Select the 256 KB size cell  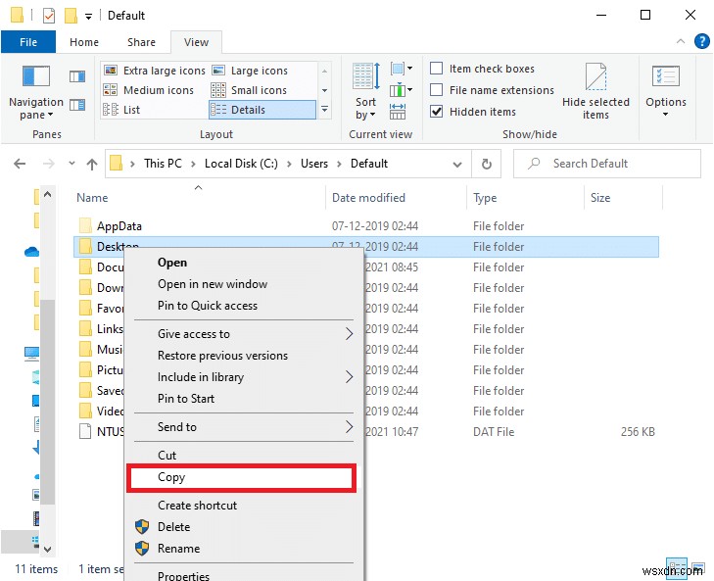click(638, 432)
